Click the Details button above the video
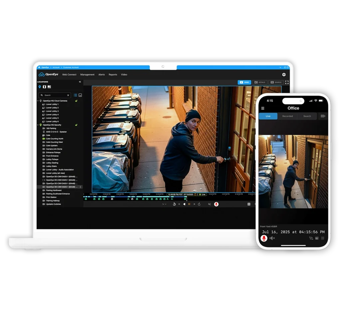Screen dimensions: 341x311 click(x=260, y=82)
